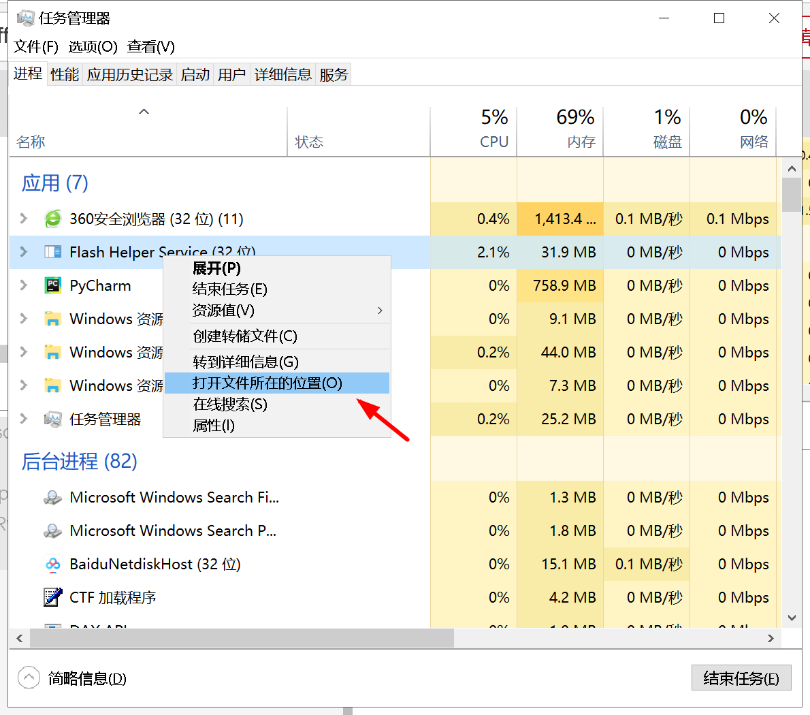Sort by the 名称 column header

[148, 131]
